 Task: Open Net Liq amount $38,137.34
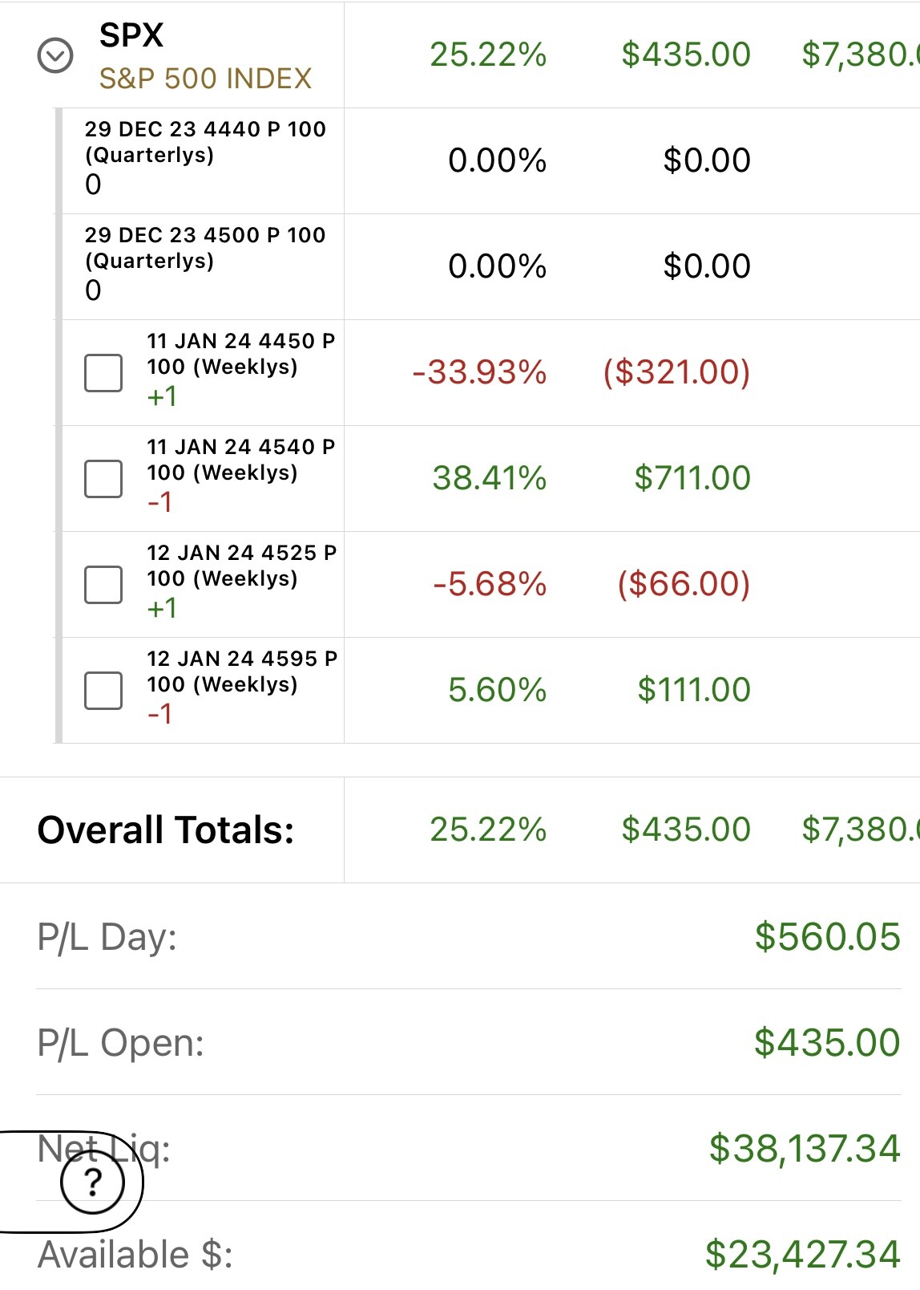(805, 1149)
